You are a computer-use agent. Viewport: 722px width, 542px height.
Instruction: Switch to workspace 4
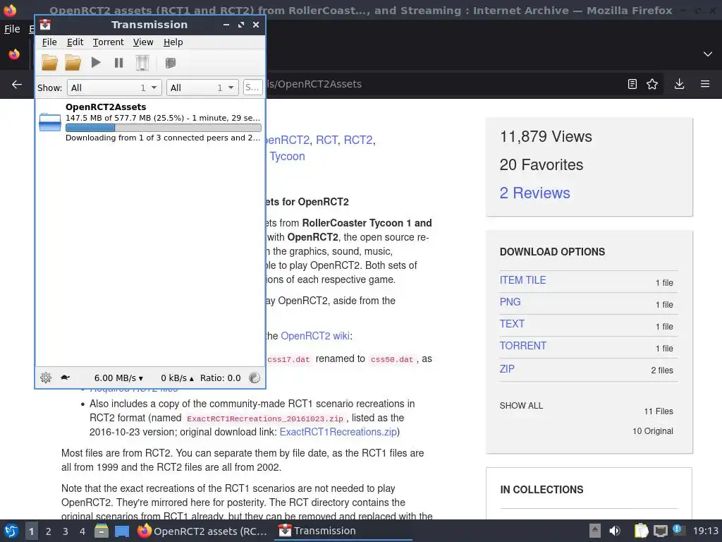click(x=82, y=531)
